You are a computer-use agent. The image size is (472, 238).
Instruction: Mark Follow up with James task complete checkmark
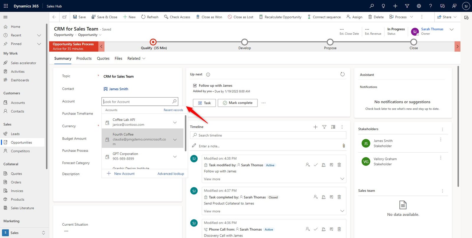point(316,165)
